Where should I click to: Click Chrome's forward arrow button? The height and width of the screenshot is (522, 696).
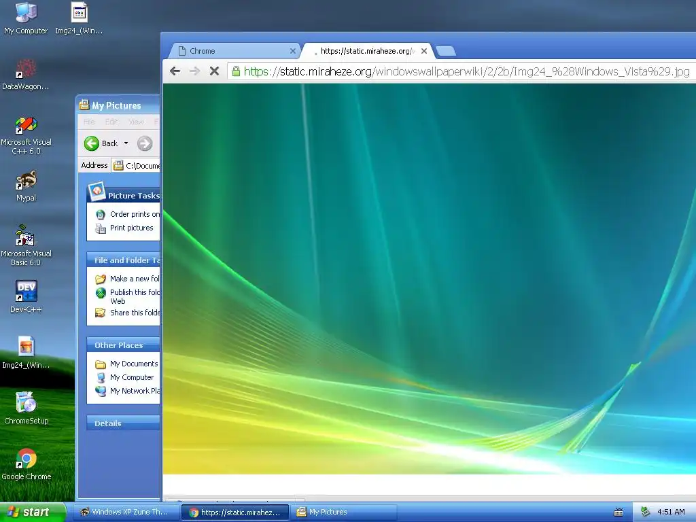194,71
